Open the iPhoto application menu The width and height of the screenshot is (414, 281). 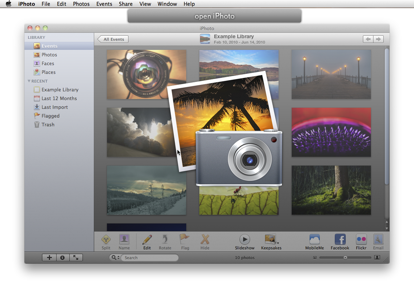[x=27, y=4]
